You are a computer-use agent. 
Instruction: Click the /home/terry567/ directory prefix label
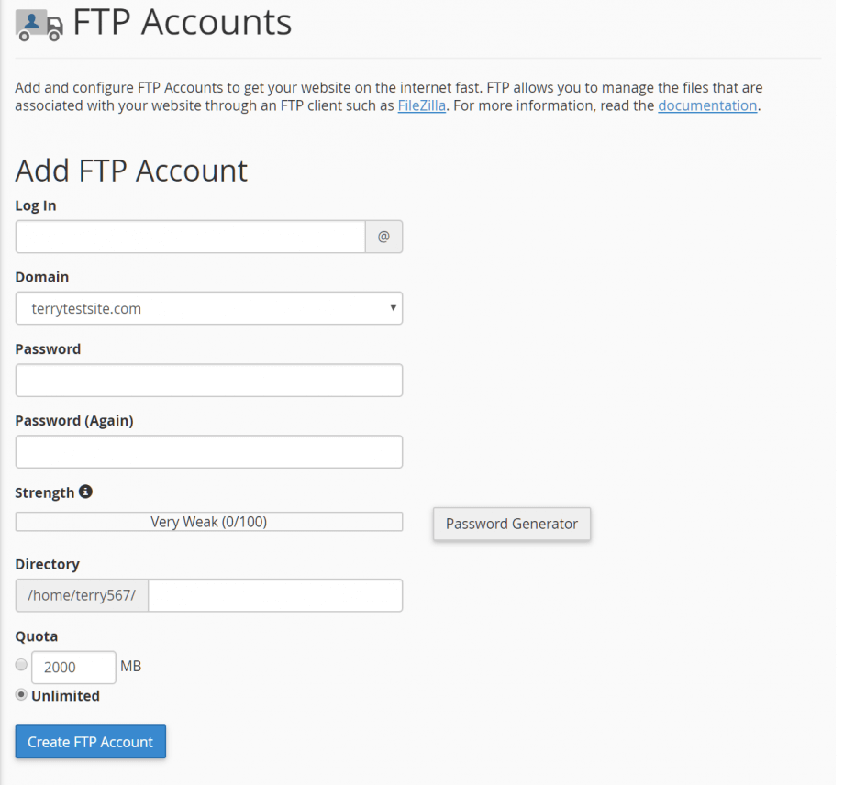81,595
